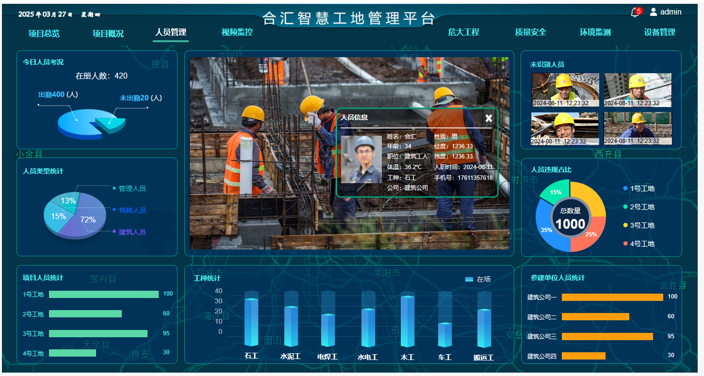Go to the 环境监测 tab

(595, 32)
